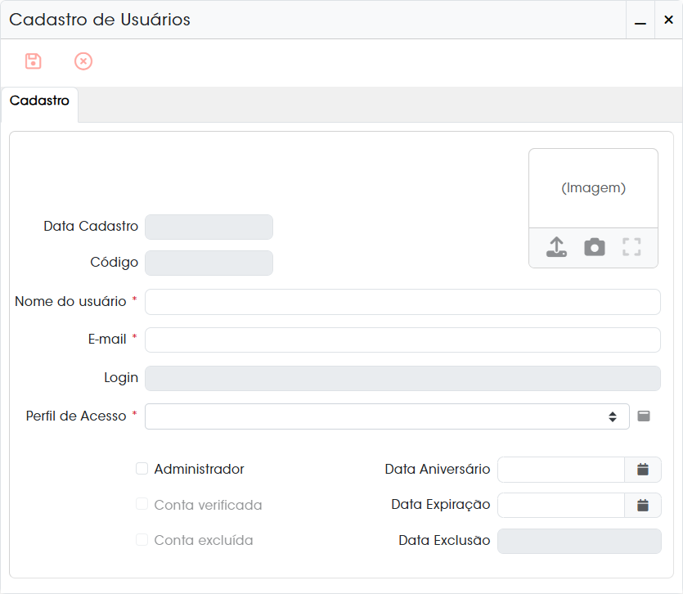Toggle the Administrador checkbox

pyautogui.click(x=142, y=469)
